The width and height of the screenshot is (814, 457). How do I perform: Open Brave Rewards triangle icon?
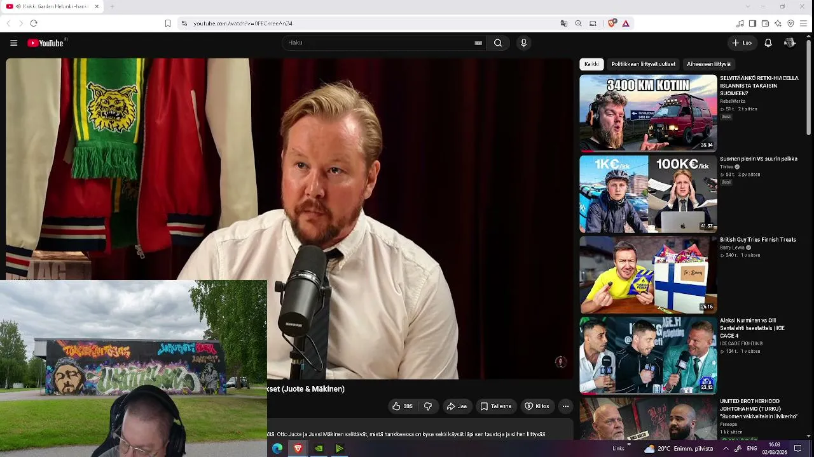point(626,23)
